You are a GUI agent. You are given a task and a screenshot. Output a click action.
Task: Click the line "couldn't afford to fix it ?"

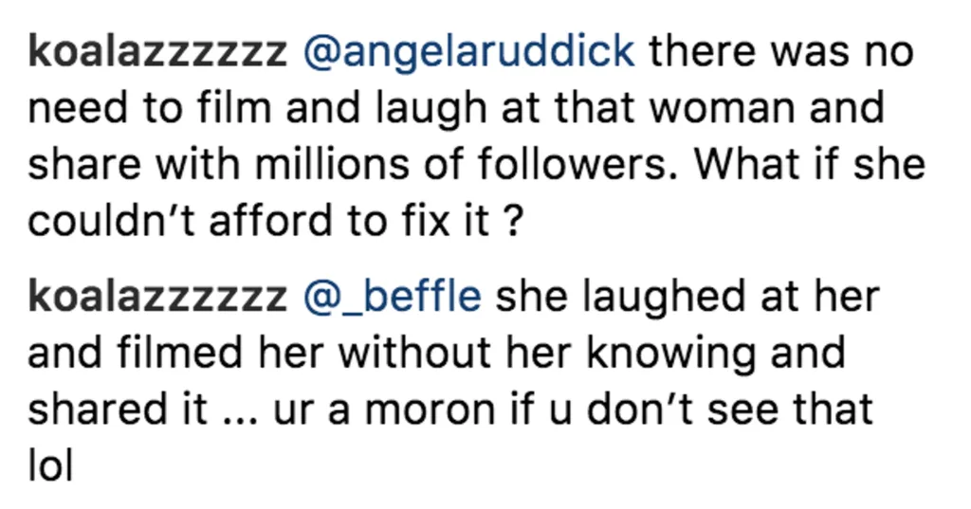276,221
